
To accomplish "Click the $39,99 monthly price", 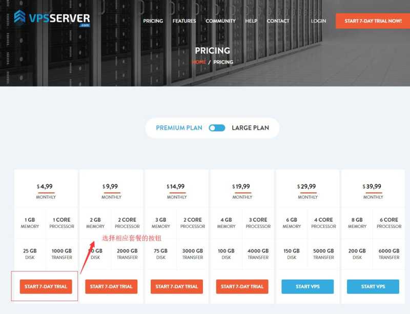I will [x=372, y=187].
